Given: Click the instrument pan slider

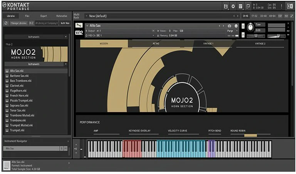Looking at the screenshot, I should pyautogui.click(x=256, y=36).
